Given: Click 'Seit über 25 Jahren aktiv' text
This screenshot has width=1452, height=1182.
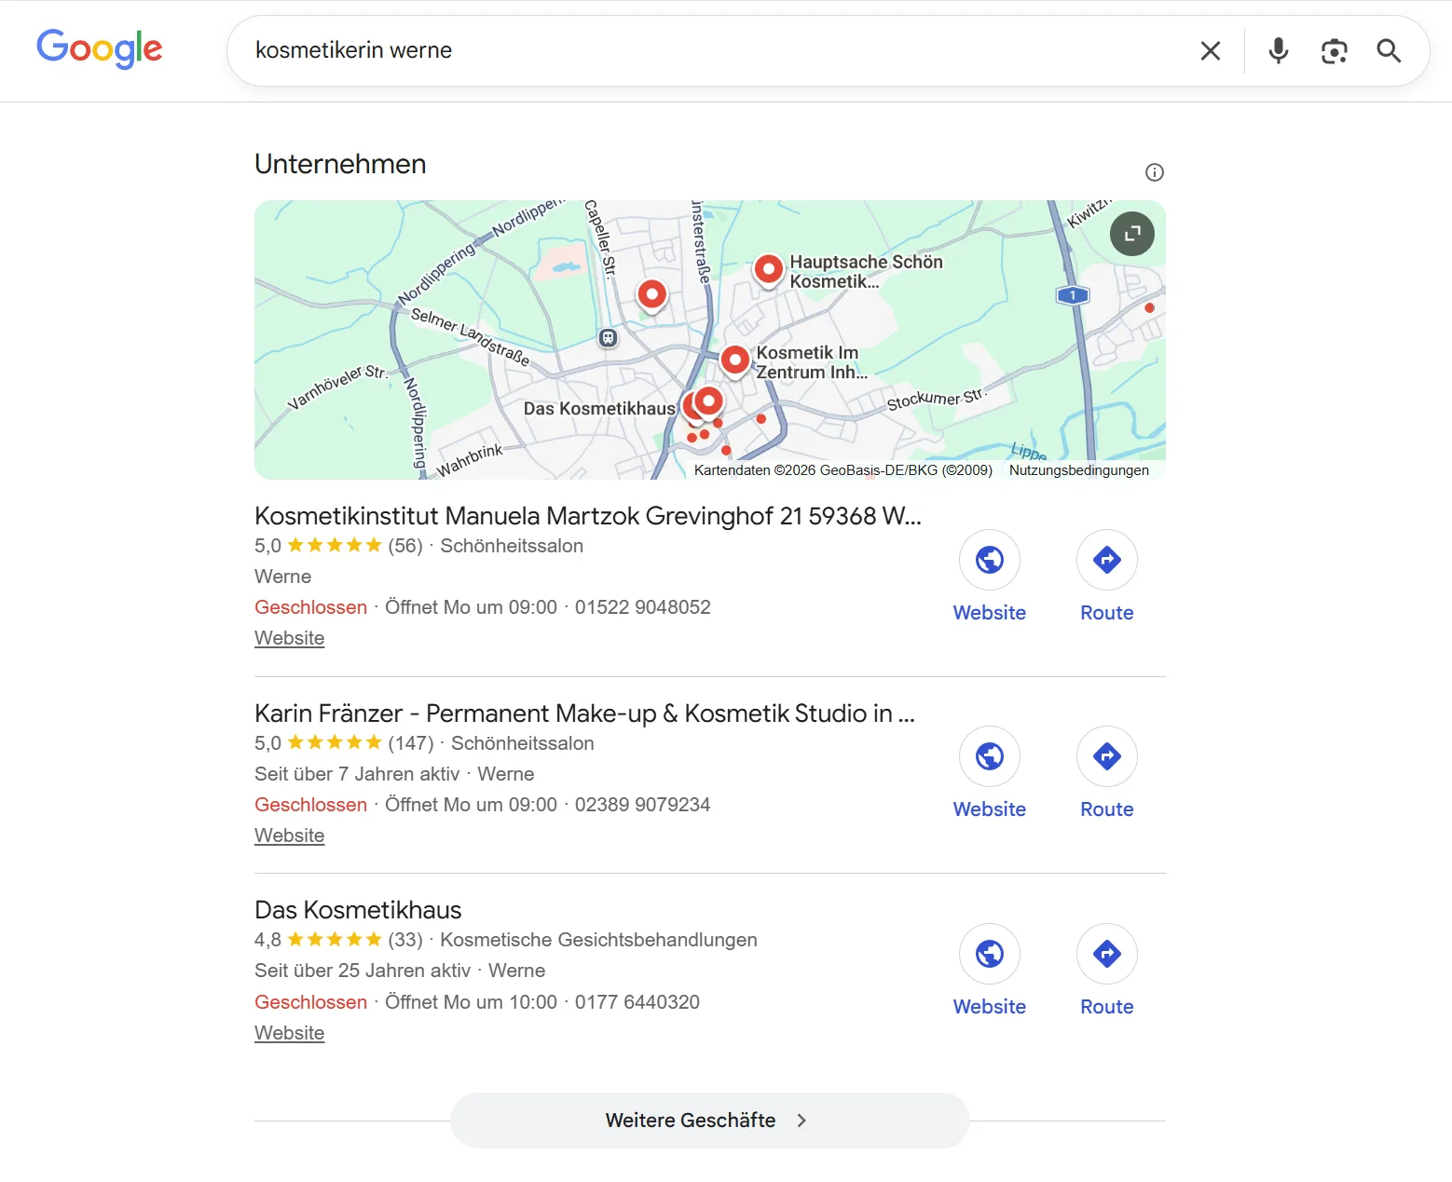Looking at the screenshot, I should click(363, 971).
